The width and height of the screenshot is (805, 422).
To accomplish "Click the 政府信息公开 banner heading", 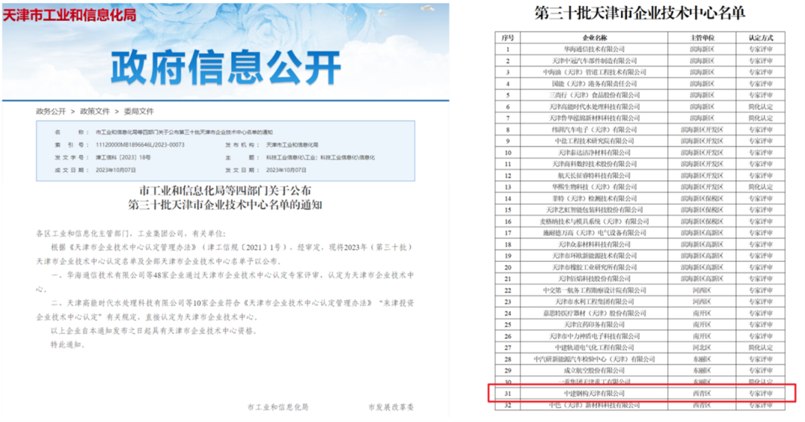I will point(226,67).
